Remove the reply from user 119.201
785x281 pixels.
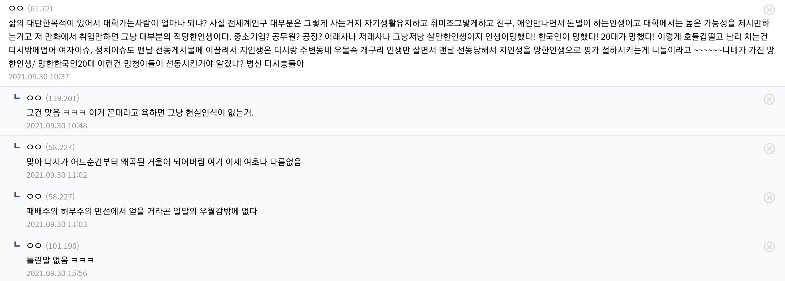tap(769, 99)
